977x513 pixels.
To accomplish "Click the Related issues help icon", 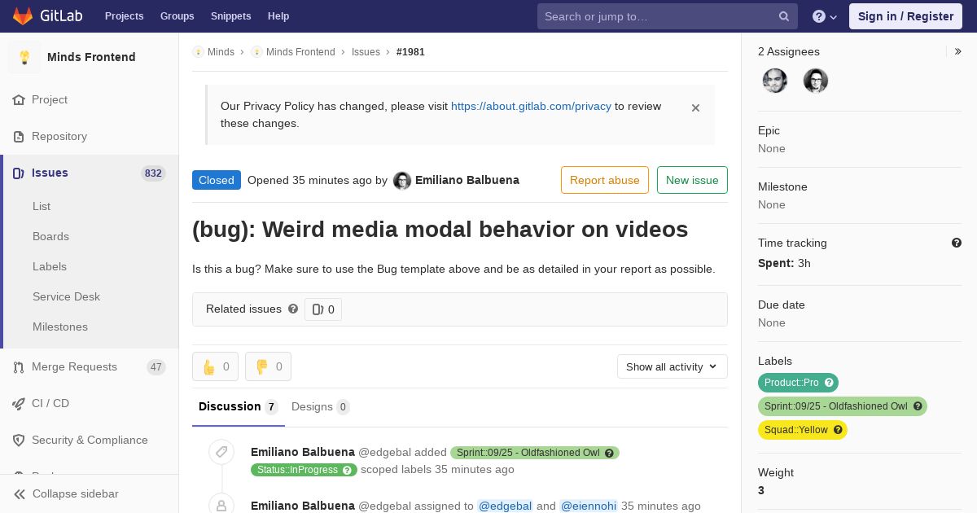I will coord(293,309).
